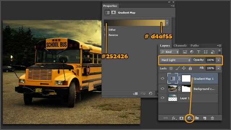Open the Hard Light blend mode dropdown
Viewport: 231px width, 130px height.
pos(175,60)
